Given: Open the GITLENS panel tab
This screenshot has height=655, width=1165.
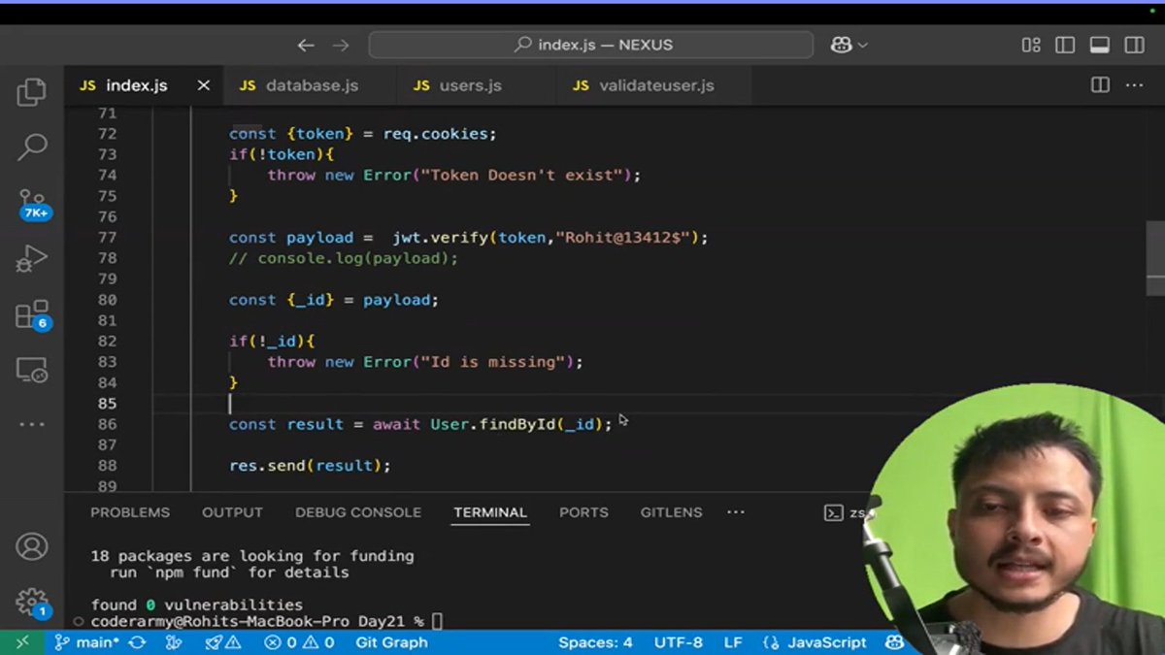Looking at the screenshot, I should [671, 512].
